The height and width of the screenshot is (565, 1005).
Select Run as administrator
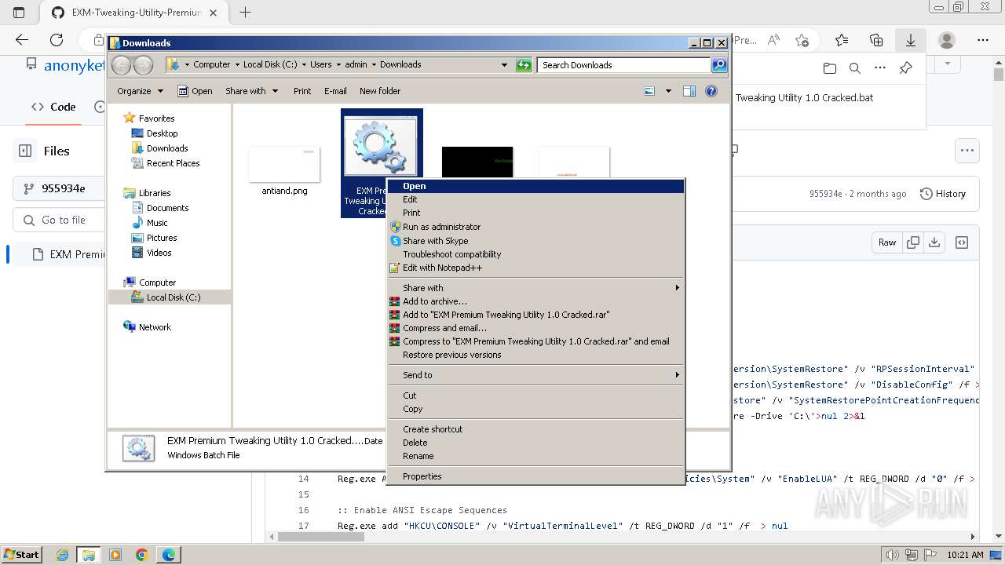pos(536,227)
